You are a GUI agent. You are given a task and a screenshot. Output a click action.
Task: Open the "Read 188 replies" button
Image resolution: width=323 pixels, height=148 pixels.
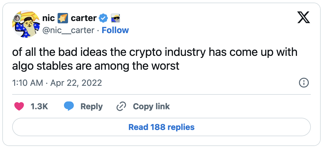pos(161,127)
